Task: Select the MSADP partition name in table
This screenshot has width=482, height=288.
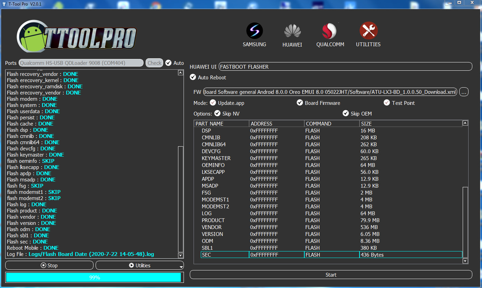Action: coord(210,186)
